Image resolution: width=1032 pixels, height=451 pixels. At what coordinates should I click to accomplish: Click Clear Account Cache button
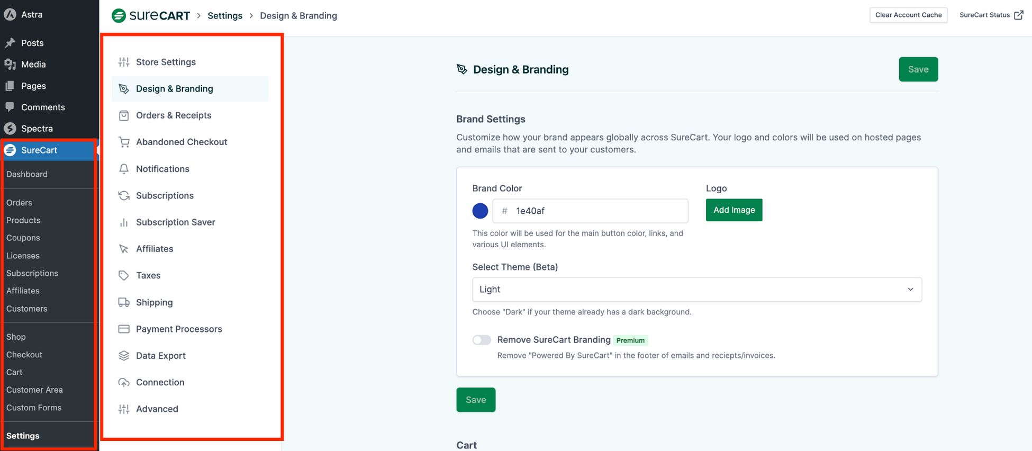click(908, 15)
